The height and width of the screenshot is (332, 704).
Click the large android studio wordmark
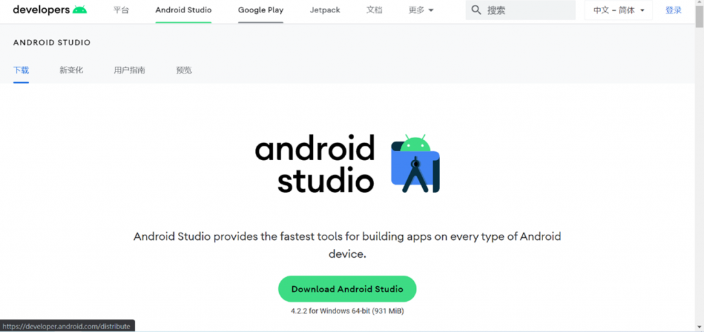pos(315,164)
